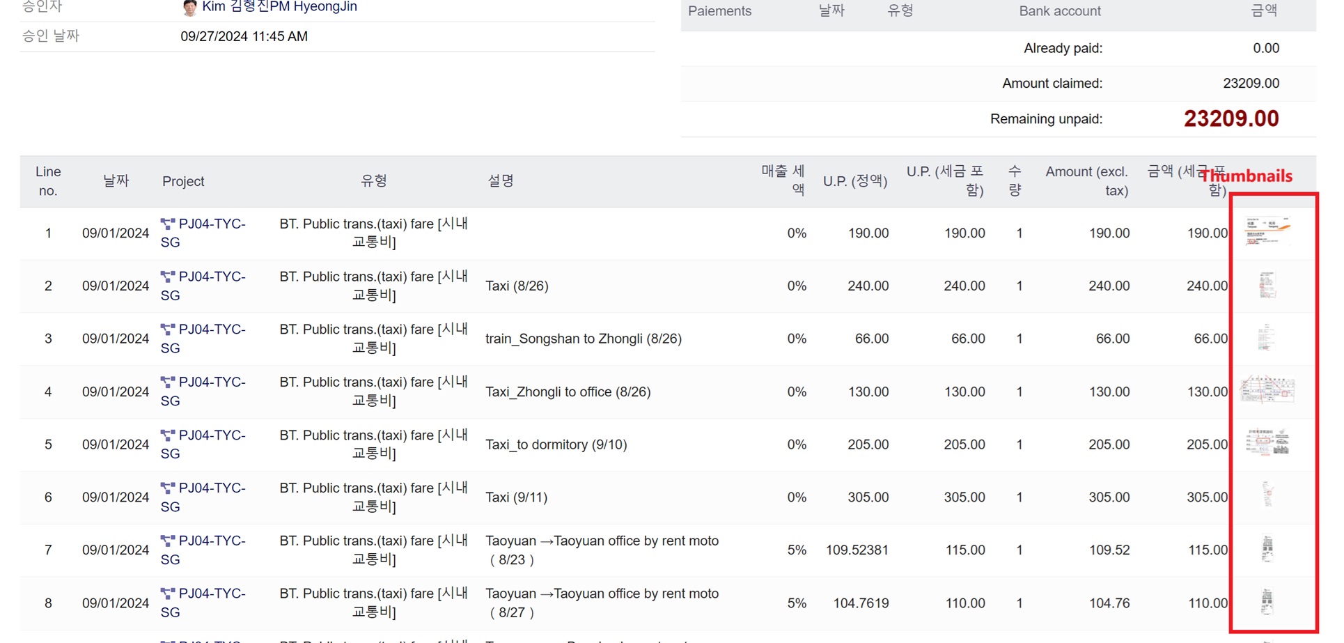Image resolution: width=1344 pixels, height=643 pixels.
Task: Click the project icon in line 5
Action: point(168,435)
